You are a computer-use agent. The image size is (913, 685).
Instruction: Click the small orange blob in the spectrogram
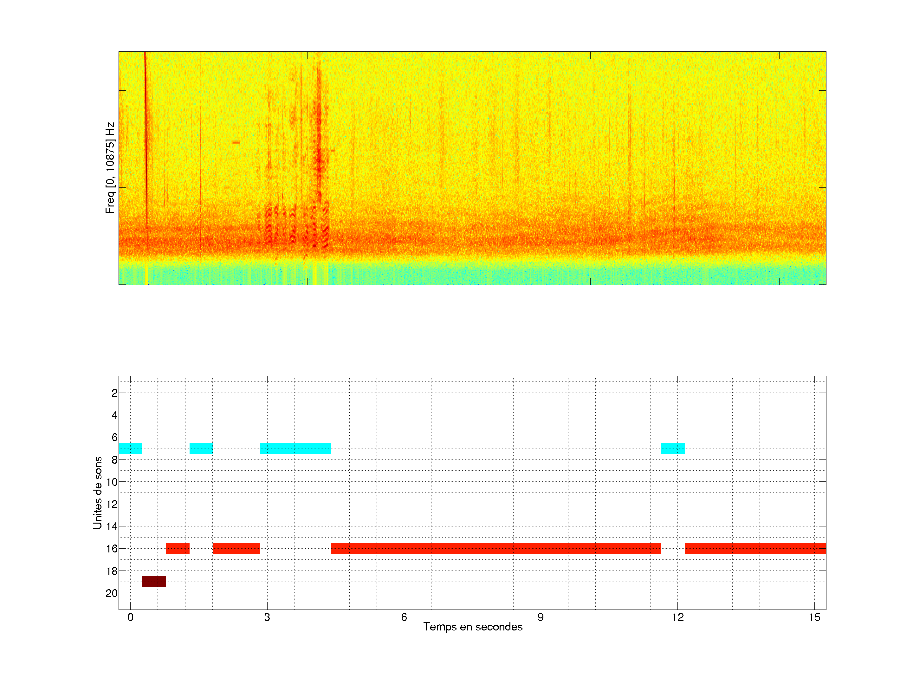click(236, 142)
